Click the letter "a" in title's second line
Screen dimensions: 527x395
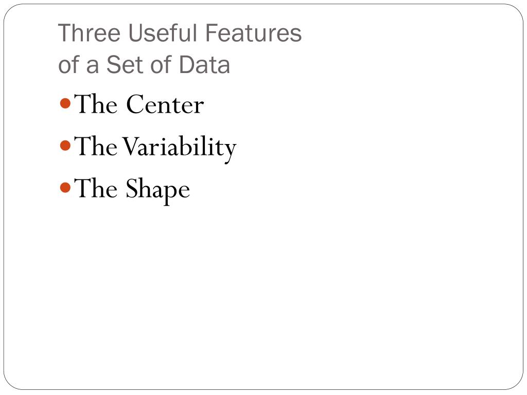click(92, 66)
